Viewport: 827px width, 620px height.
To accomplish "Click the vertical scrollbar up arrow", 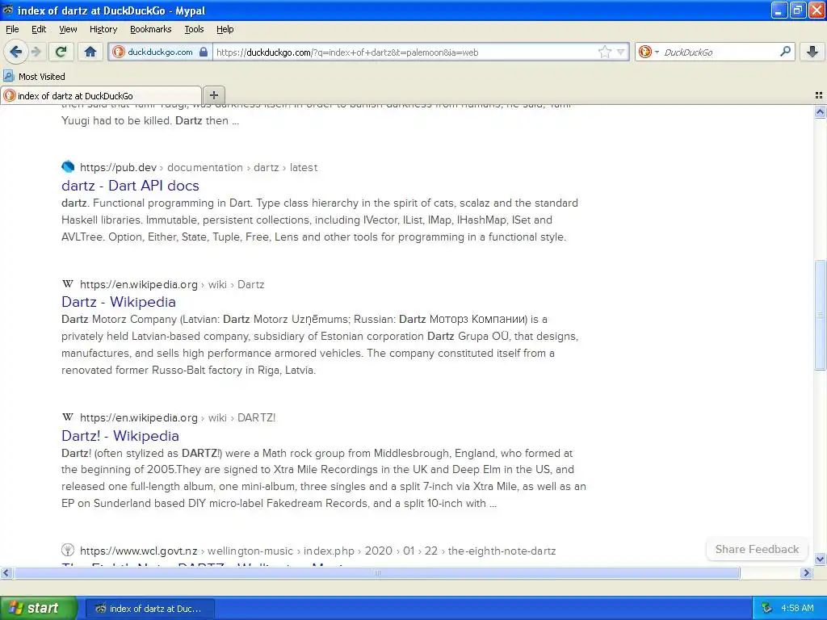I will coord(820,111).
